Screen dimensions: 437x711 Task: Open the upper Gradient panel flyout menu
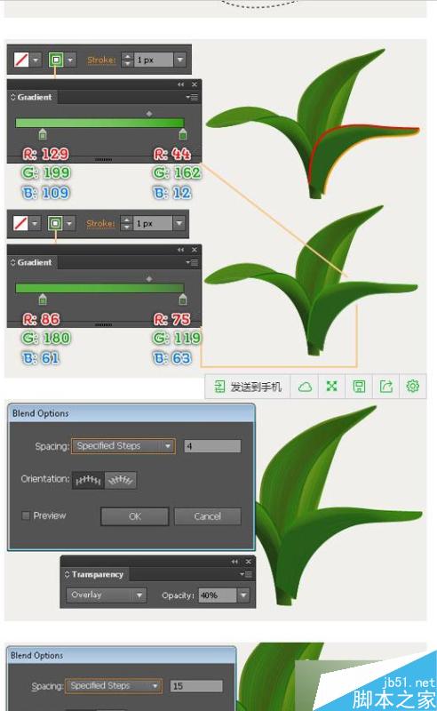click(192, 97)
